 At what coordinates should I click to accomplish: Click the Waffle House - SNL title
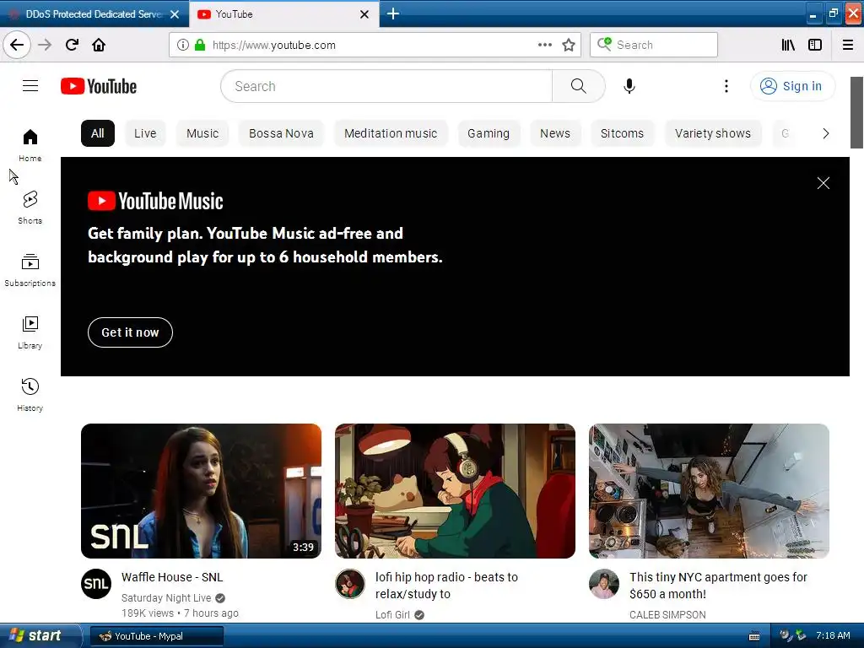[x=172, y=577]
